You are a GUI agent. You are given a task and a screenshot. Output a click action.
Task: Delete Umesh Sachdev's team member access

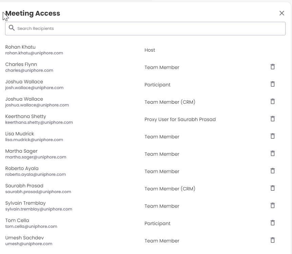(273, 240)
